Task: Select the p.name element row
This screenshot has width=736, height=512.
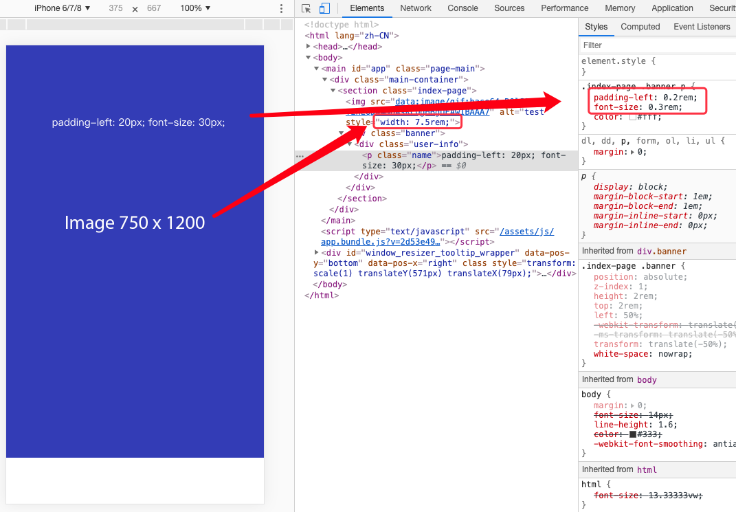Action: tap(436, 160)
